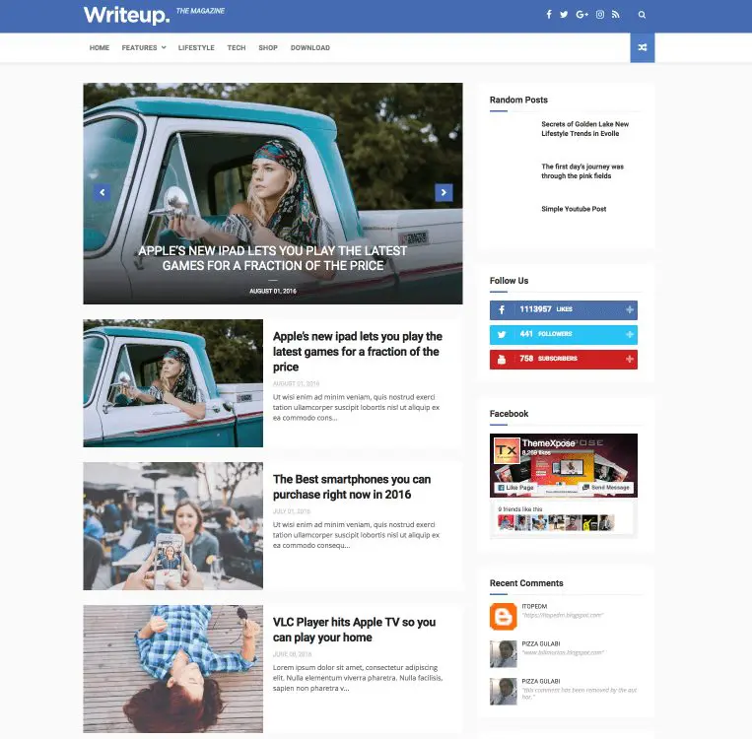Image resolution: width=752 pixels, height=739 pixels.
Task: Expand the Features menu dropdown arrow
Action: 164,47
